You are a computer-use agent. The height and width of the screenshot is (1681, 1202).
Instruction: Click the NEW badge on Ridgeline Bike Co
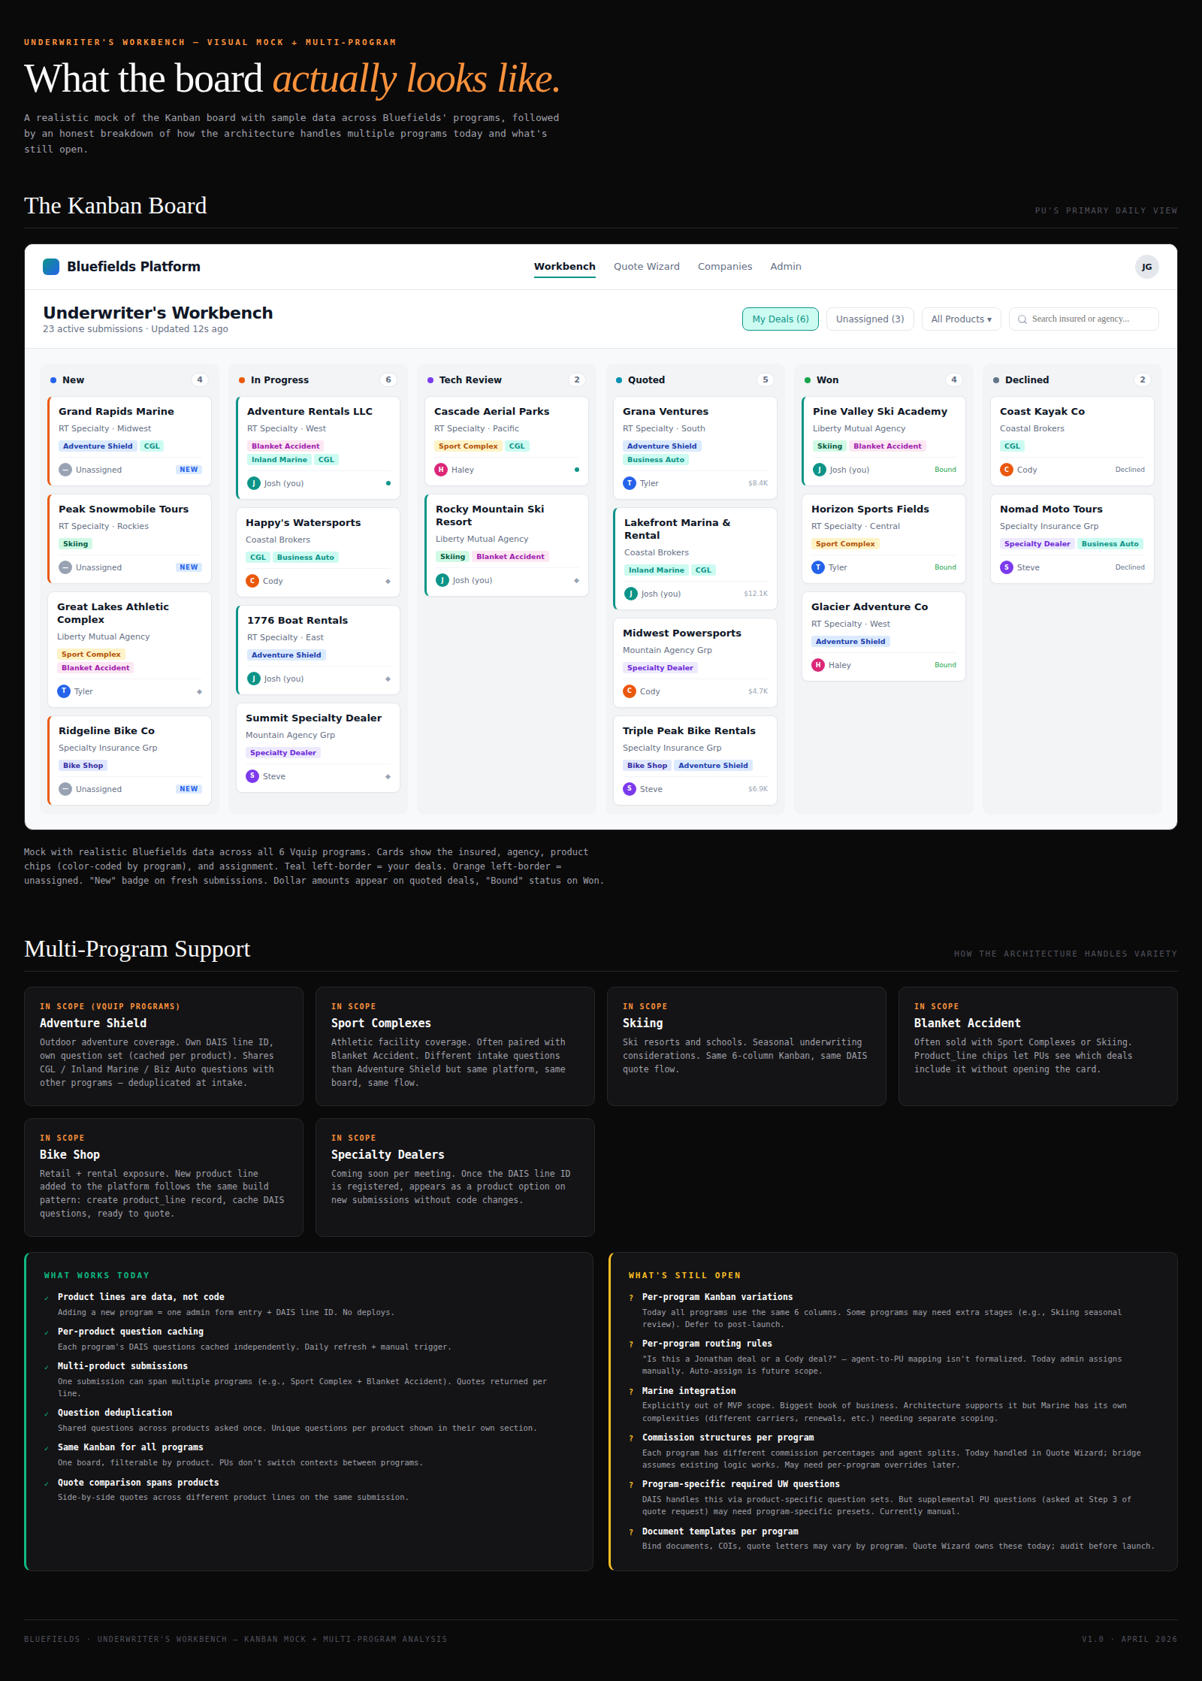pos(189,788)
